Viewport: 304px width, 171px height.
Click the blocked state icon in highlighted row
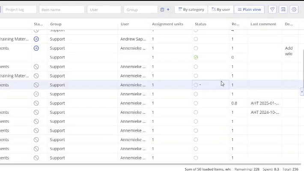coord(36,85)
